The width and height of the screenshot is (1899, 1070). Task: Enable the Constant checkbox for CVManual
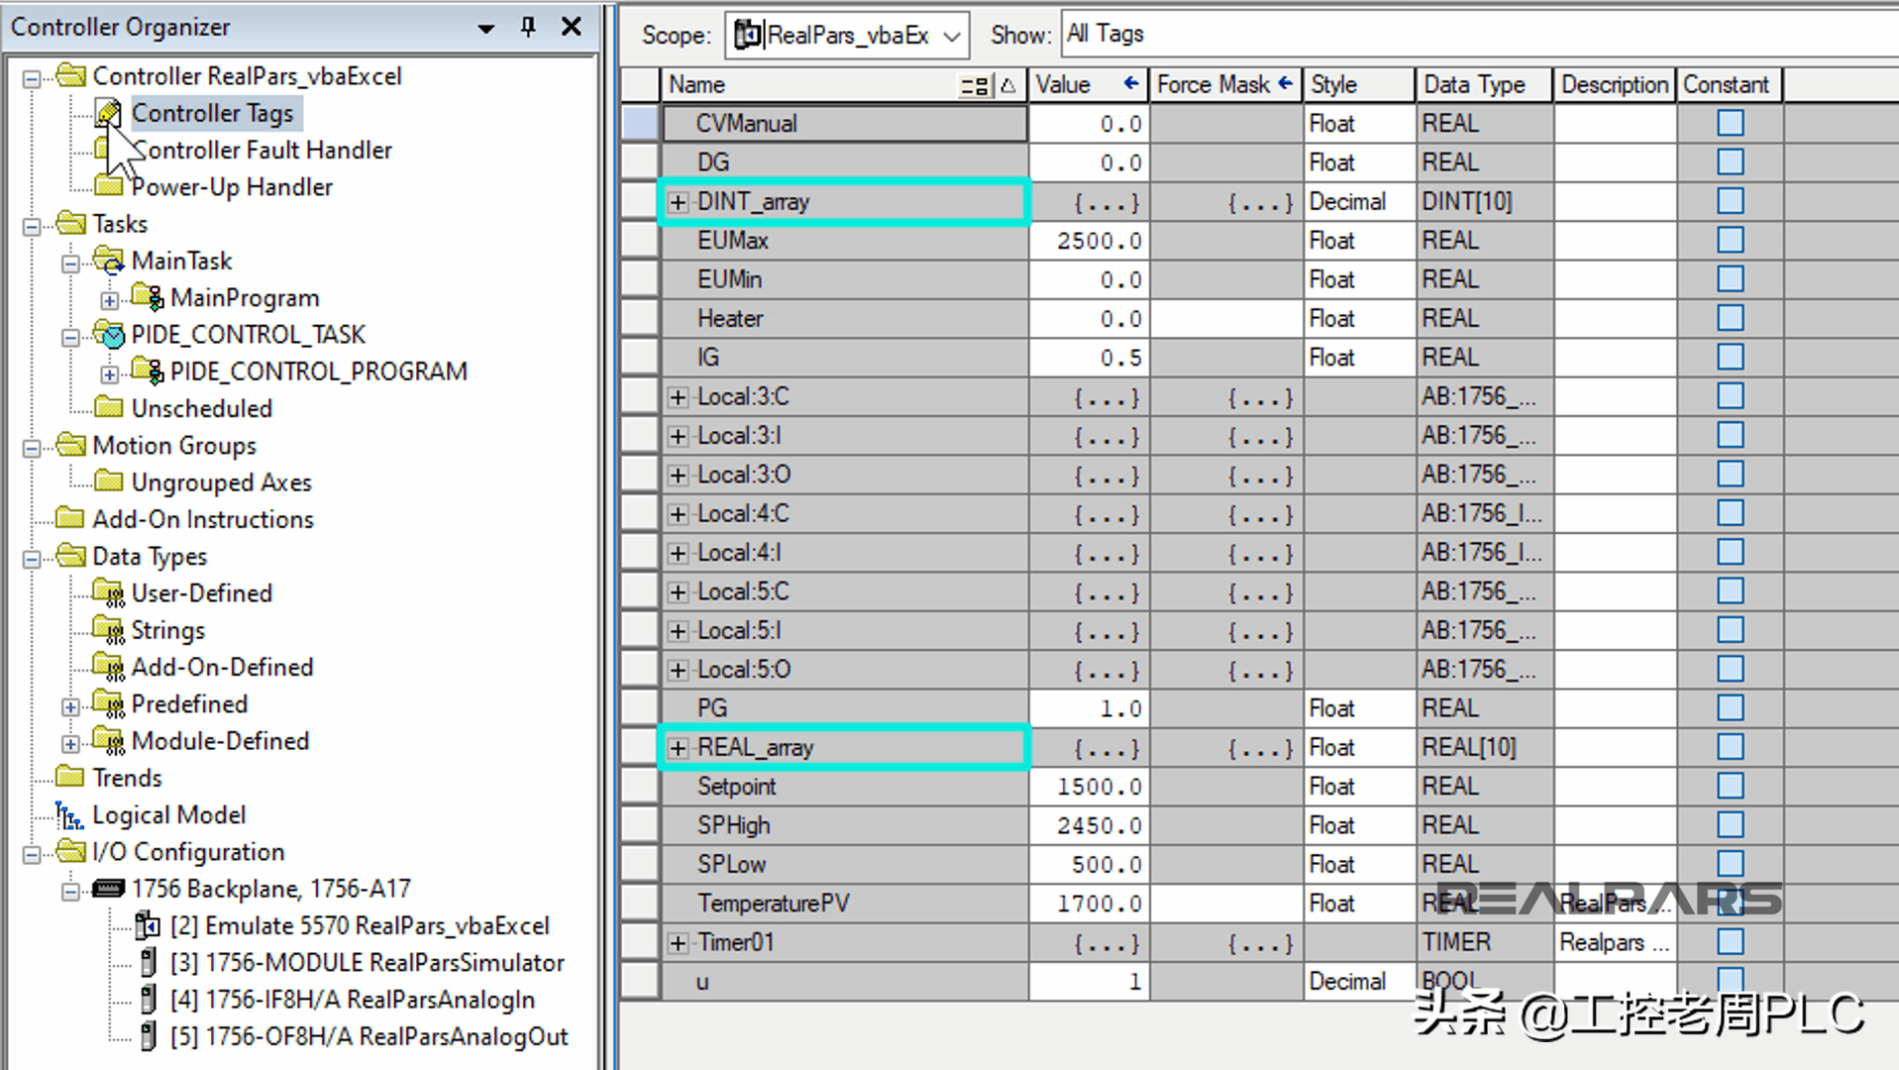tap(1730, 123)
